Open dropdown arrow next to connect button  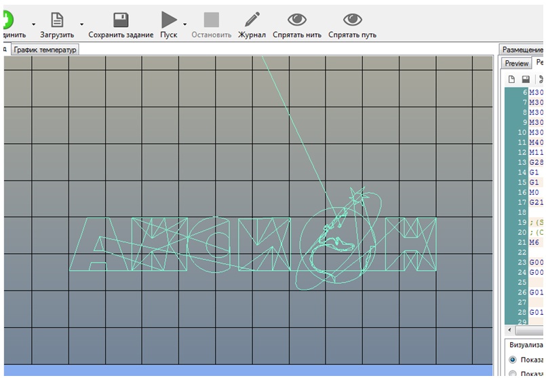pyautogui.click(x=34, y=24)
